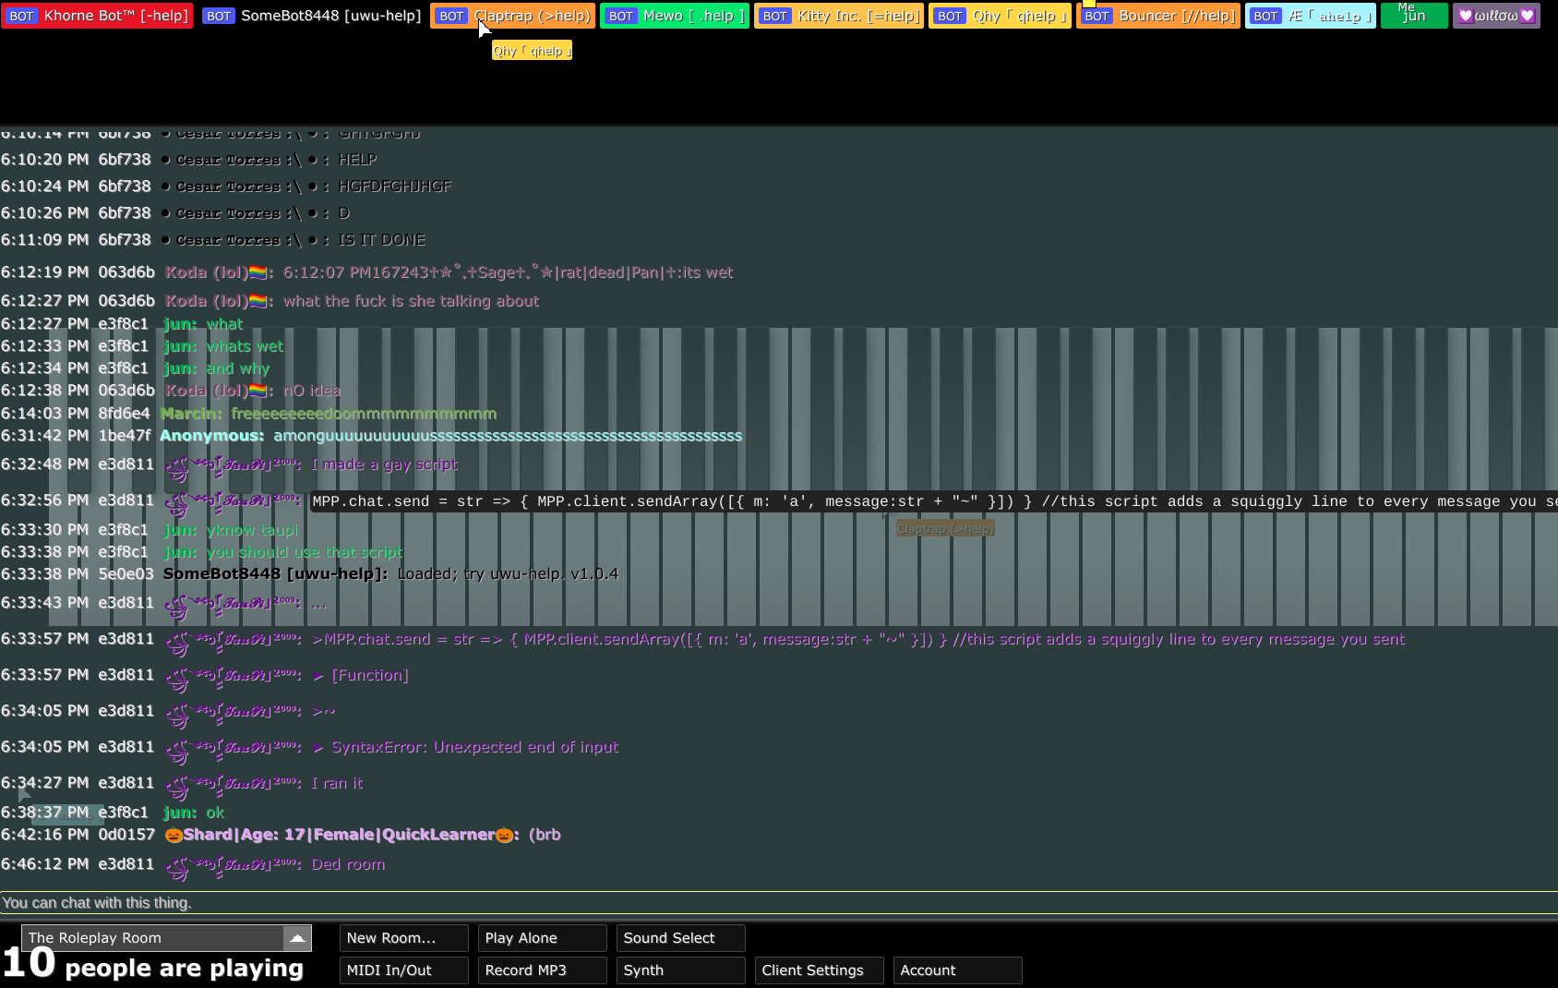Click the 6:33:38 PM 5e0e03 user ID
This screenshot has height=988, width=1558.
pyautogui.click(x=126, y=574)
